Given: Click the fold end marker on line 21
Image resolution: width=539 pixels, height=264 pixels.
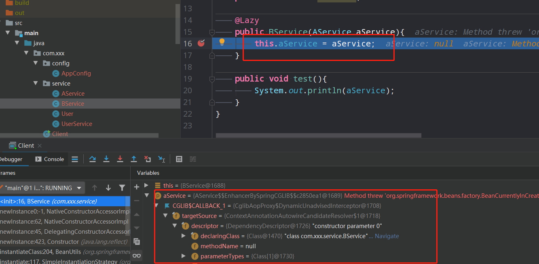Looking at the screenshot, I should [x=212, y=102].
